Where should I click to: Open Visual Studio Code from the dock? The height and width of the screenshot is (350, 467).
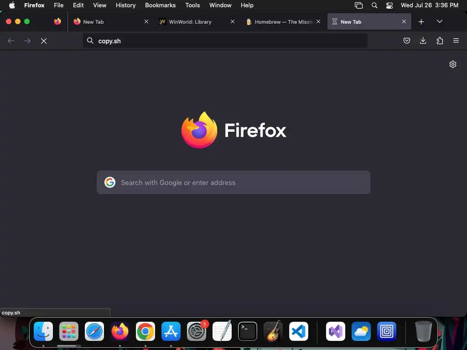[x=299, y=331]
